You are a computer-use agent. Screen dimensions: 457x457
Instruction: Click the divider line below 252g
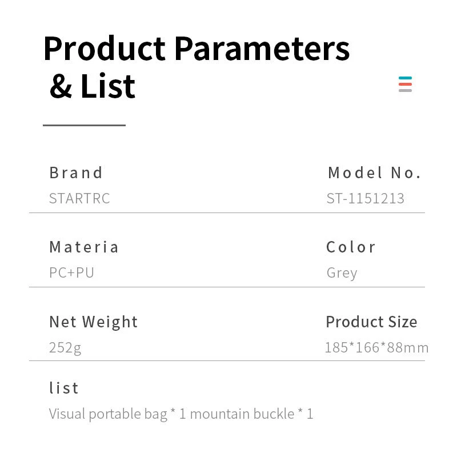[227, 360]
